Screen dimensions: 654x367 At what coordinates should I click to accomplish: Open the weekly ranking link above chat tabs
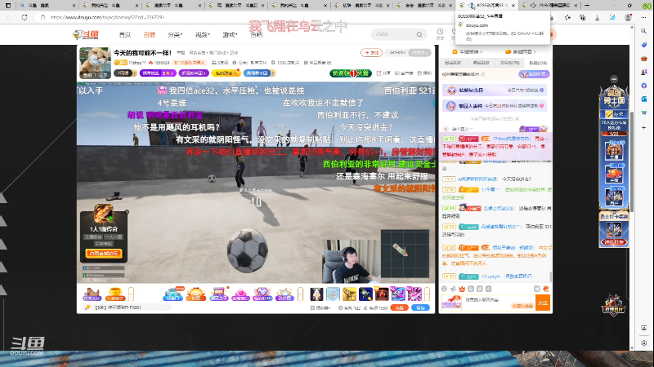point(468,52)
